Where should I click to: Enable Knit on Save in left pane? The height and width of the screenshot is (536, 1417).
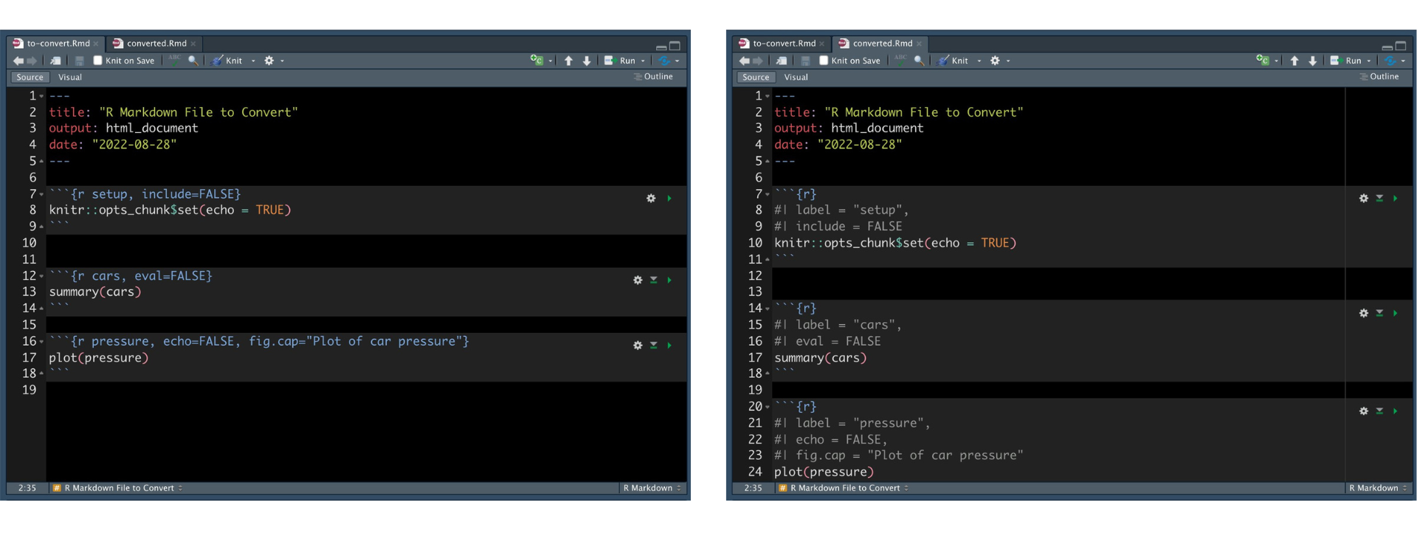point(97,61)
